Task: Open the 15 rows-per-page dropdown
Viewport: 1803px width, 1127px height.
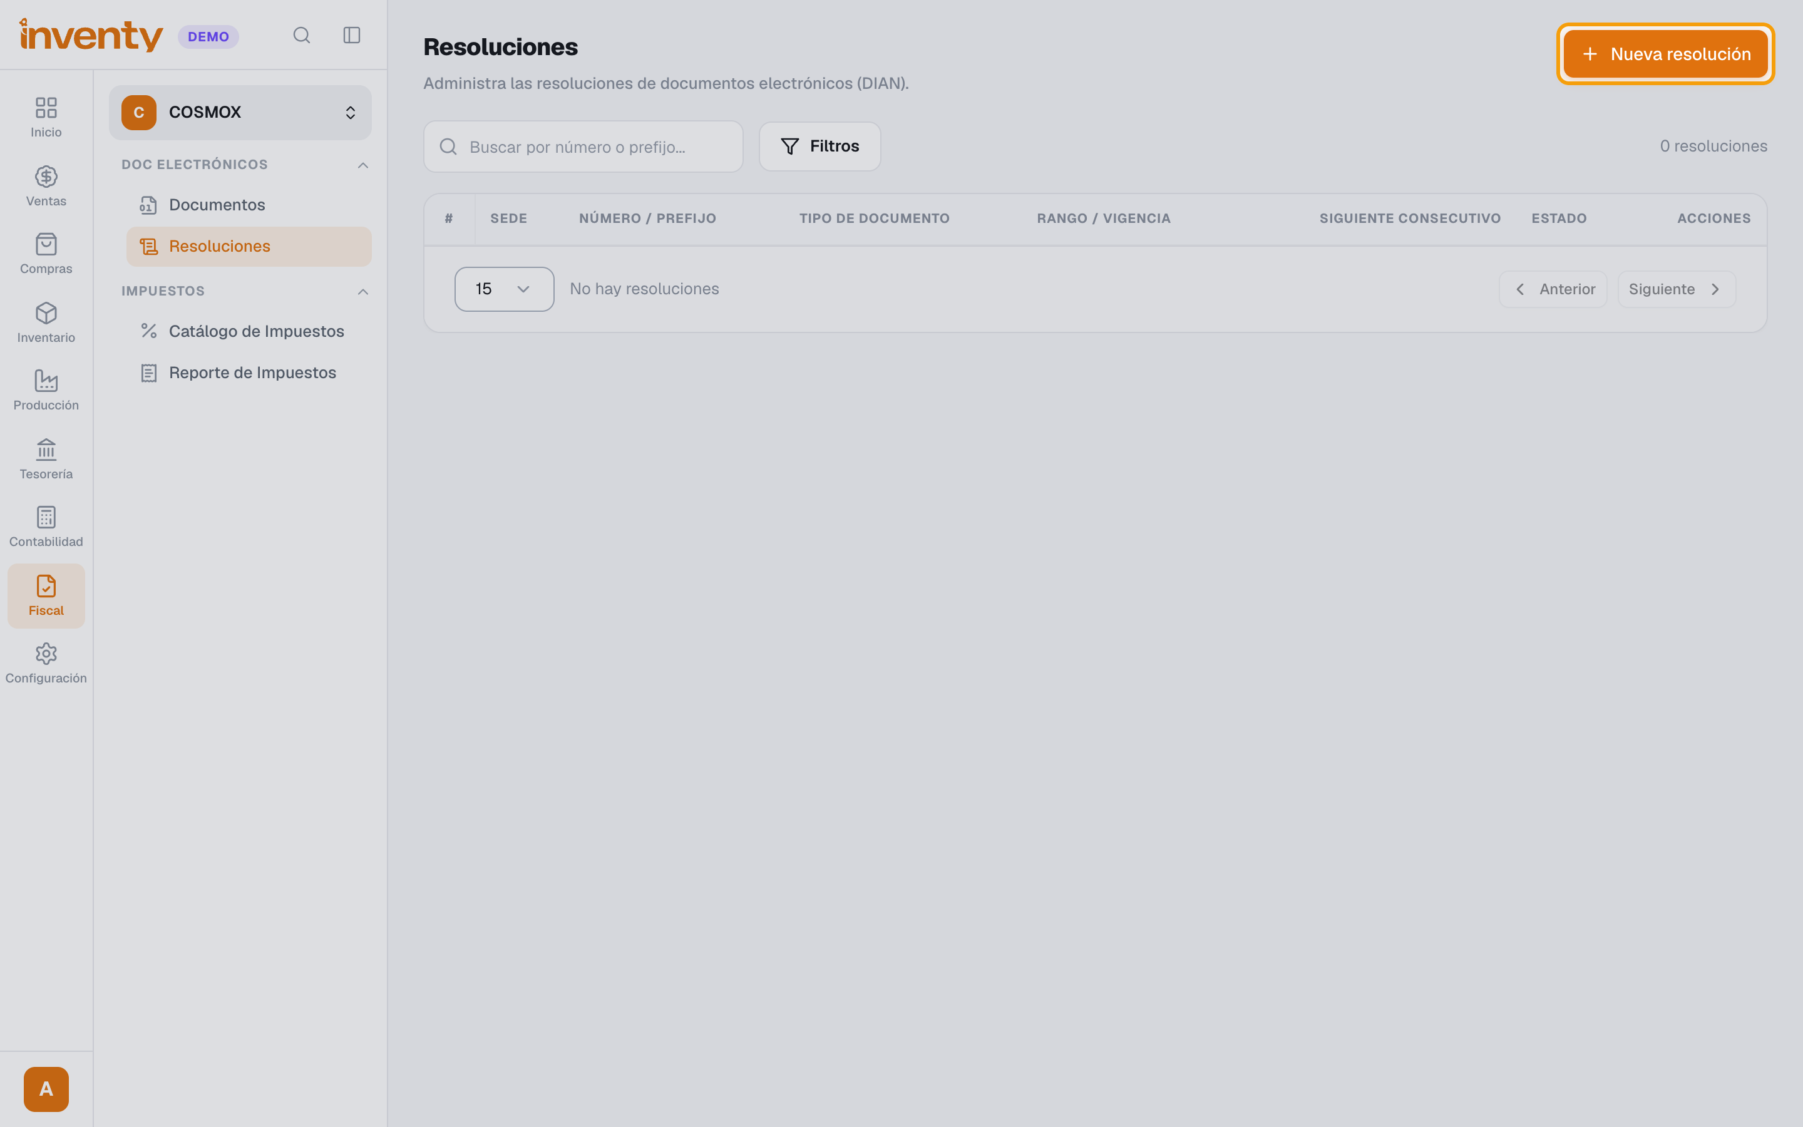Action: 505,289
